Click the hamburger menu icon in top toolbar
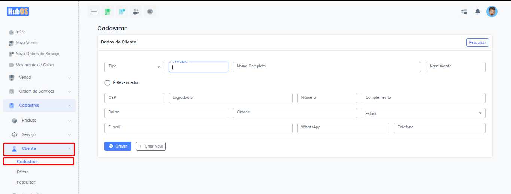Image resolution: width=511 pixels, height=194 pixels. click(94, 12)
